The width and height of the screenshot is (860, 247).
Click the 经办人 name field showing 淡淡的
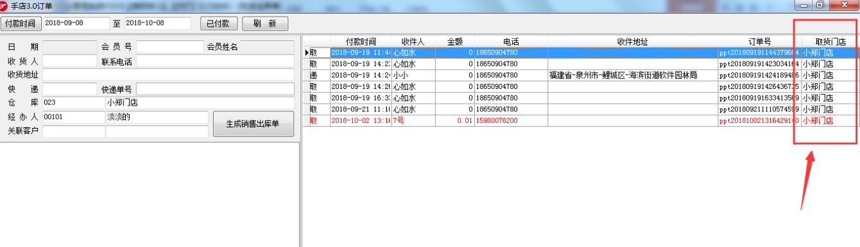point(157,117)
